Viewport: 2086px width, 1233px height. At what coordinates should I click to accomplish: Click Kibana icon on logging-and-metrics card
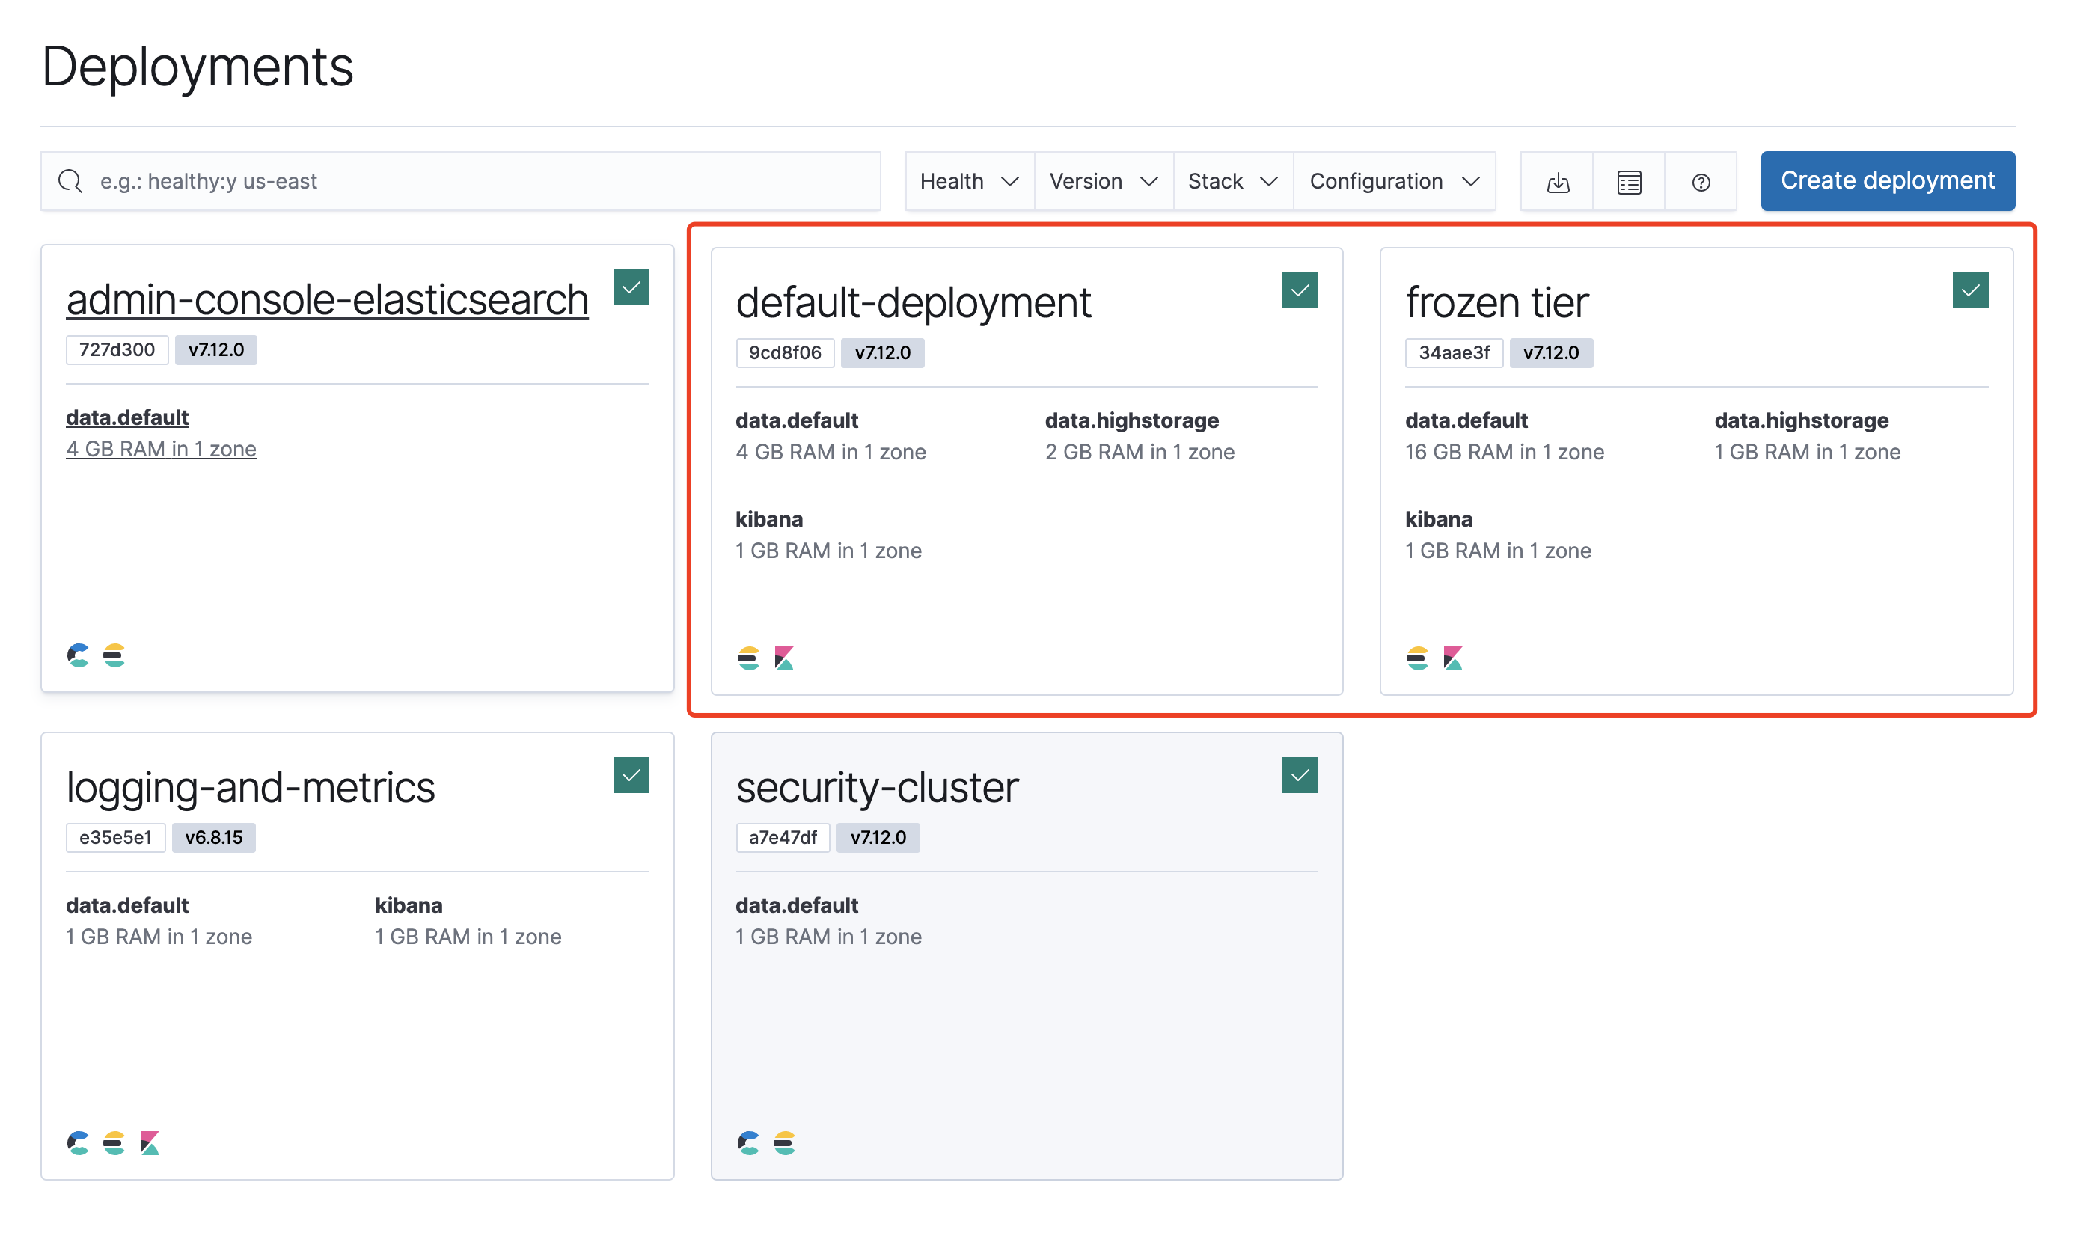pos(150,1143)
